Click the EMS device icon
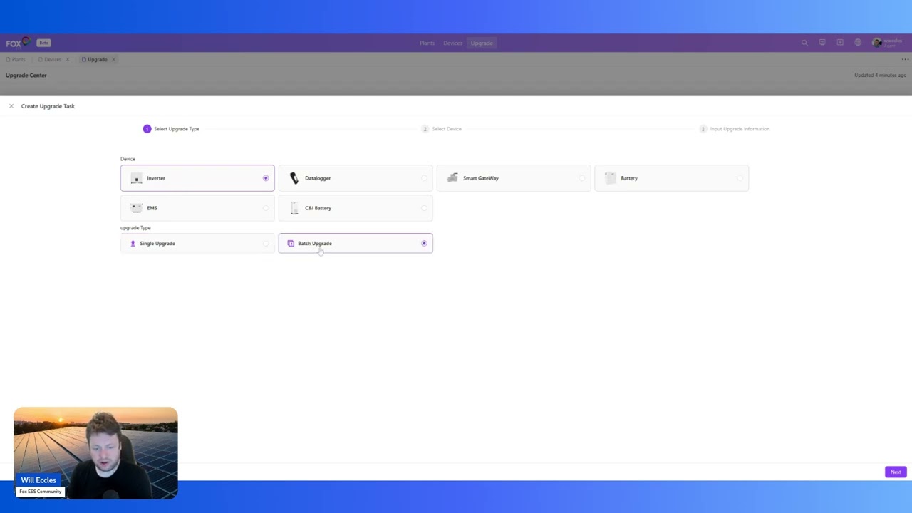 click(136, 208)
